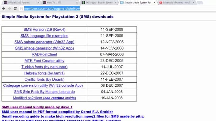This screenshot has width=216, height=121.
Task: Open SMS Skin Pack By Marcelo Leonardo
Action: coord(44,92)
